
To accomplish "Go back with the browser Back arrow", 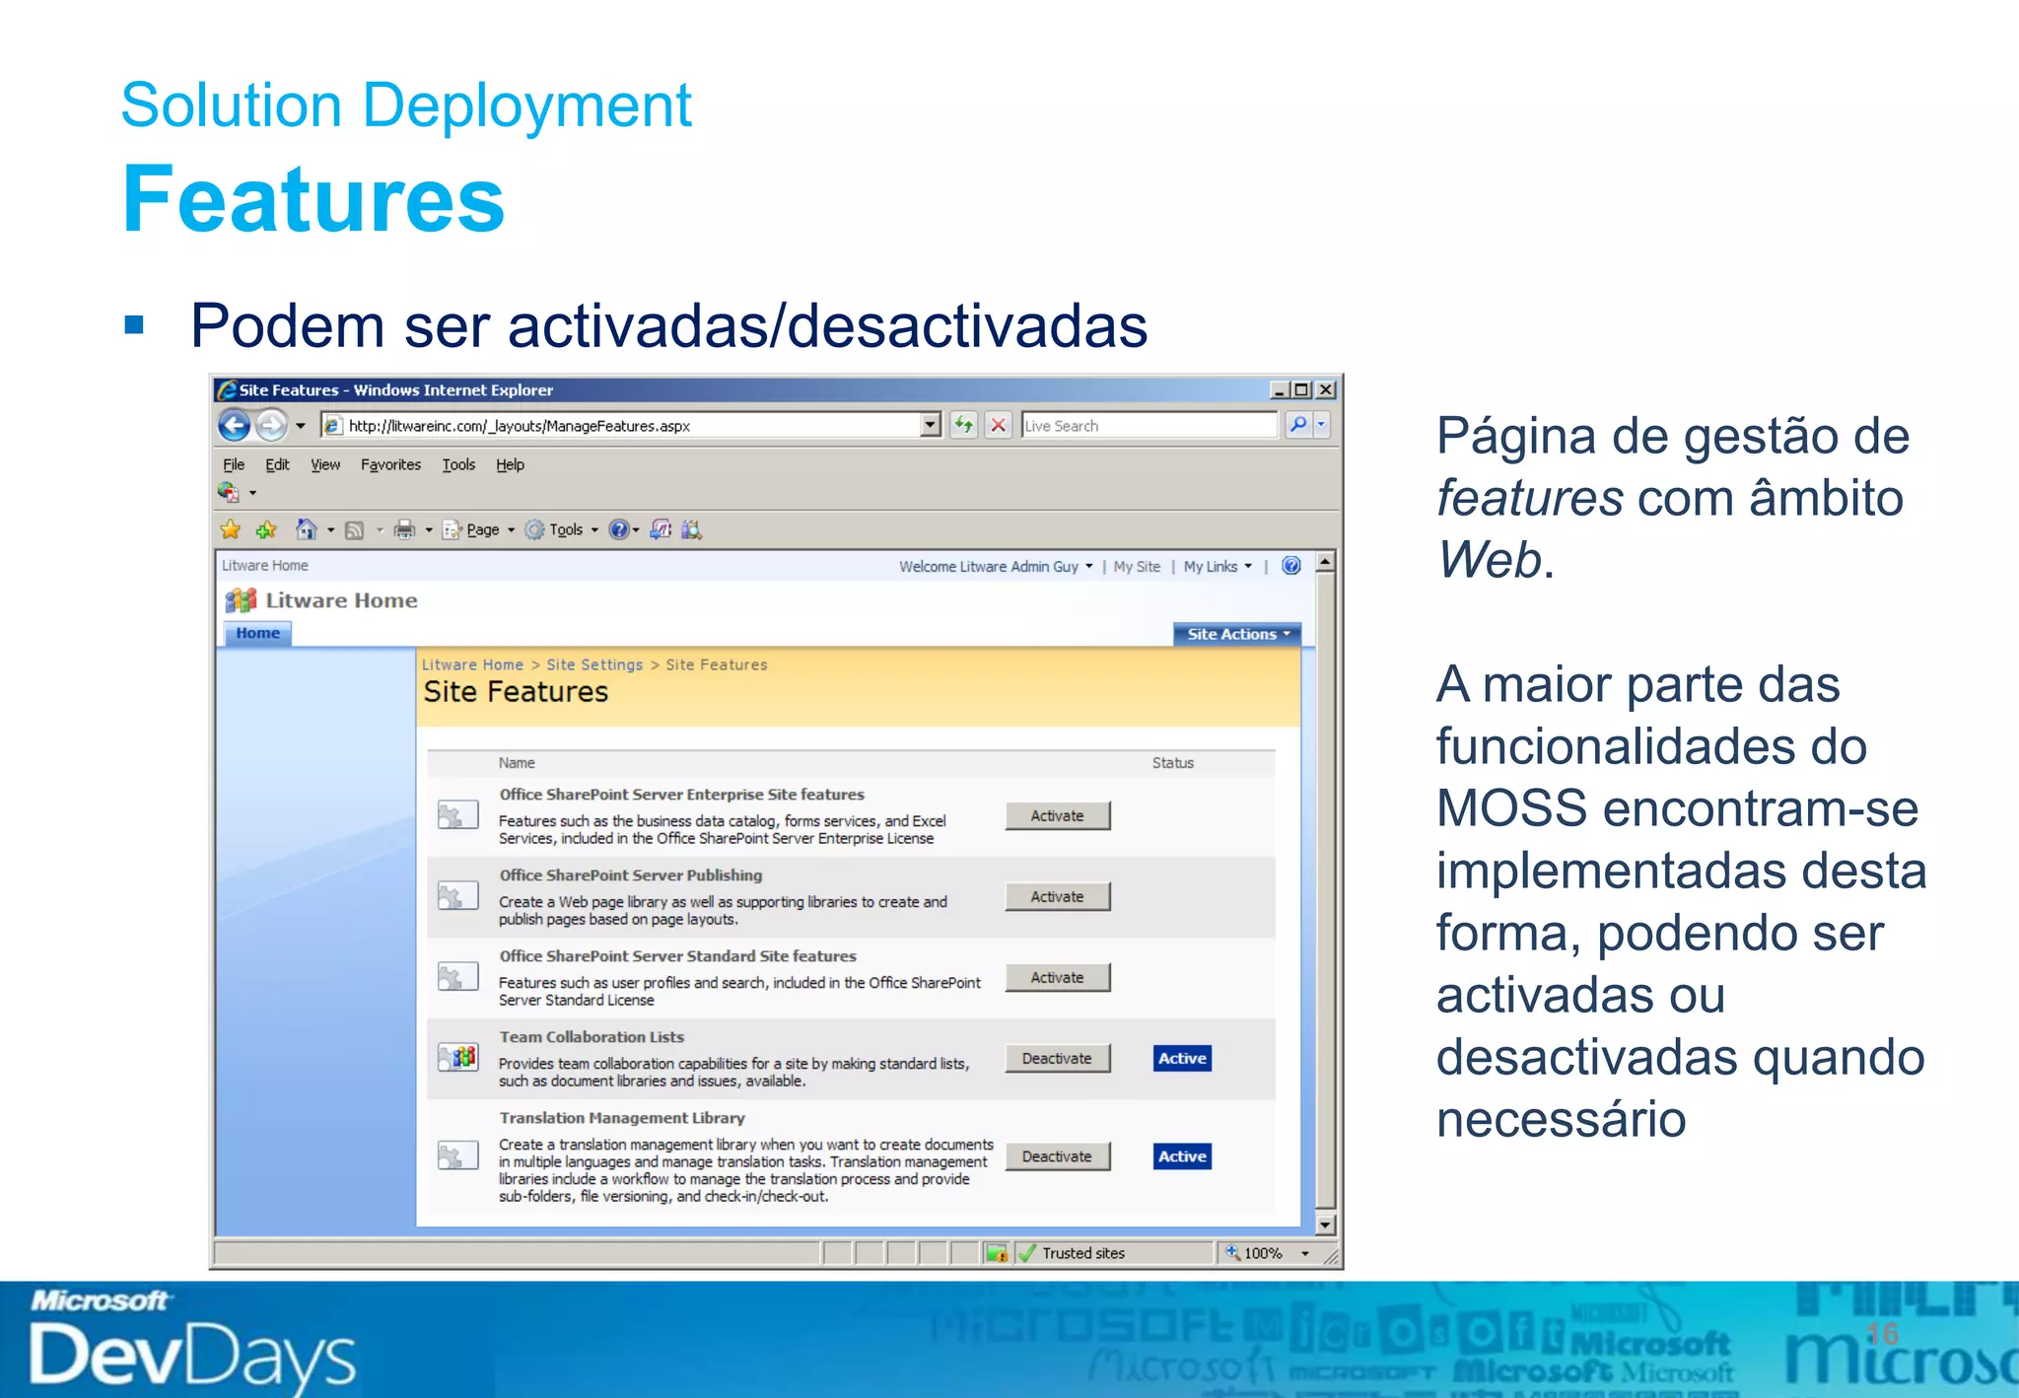I will click(x=235, y=426).
